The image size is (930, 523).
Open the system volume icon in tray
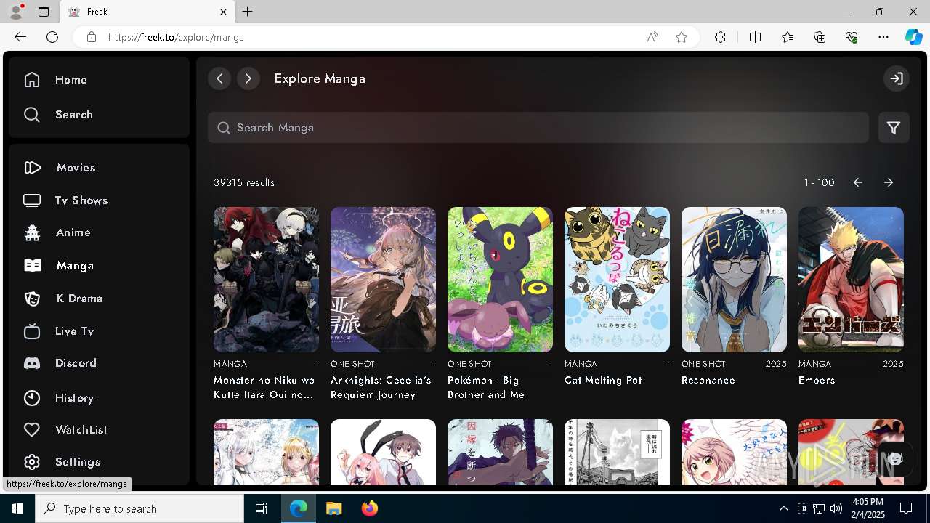(x=836, y=508)
